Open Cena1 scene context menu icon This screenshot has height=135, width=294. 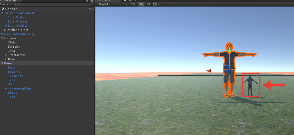tap(91, 9)
